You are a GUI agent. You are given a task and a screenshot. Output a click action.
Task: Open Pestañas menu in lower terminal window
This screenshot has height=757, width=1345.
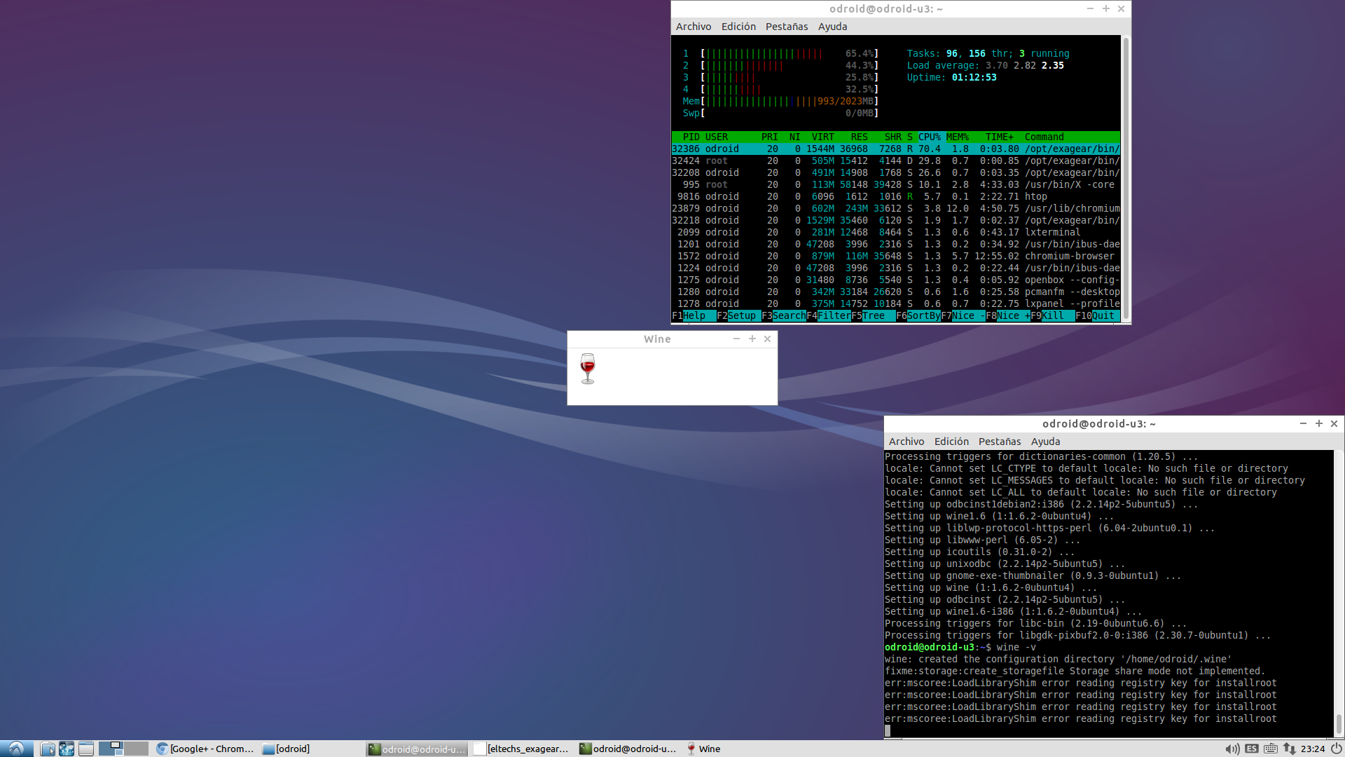(999, 442)
